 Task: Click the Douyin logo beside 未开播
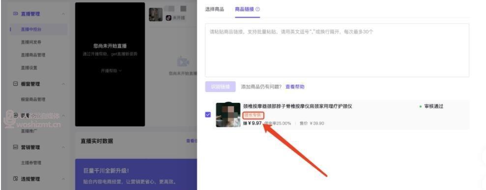[x=168, y=18]
